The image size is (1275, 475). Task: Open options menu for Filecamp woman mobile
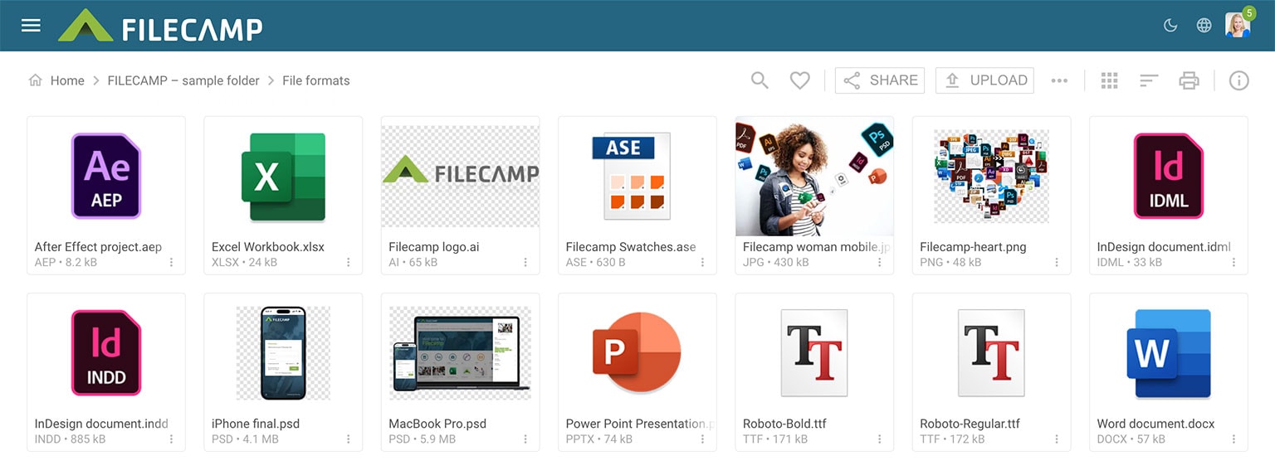click(880, 262)
